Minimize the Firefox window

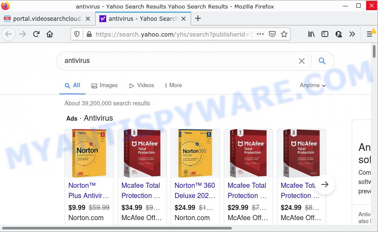point(345,6)
